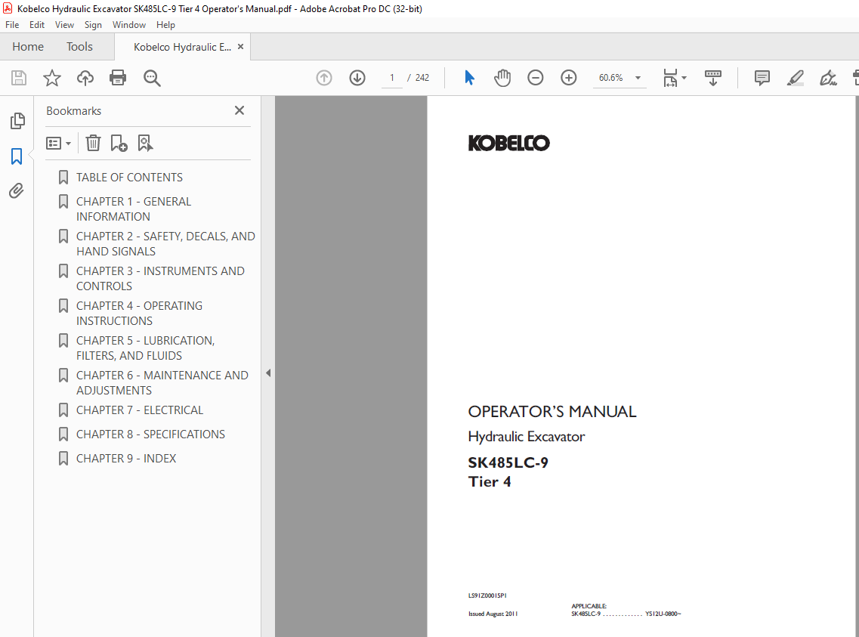
Task: Activate the Hand pan tool
Action: 502,78
